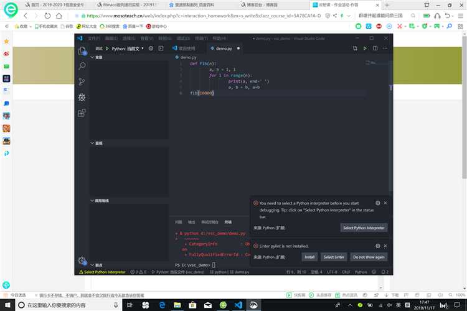Click the browser URL address bar
Screen dimensions: 467x311
(202, 16)
